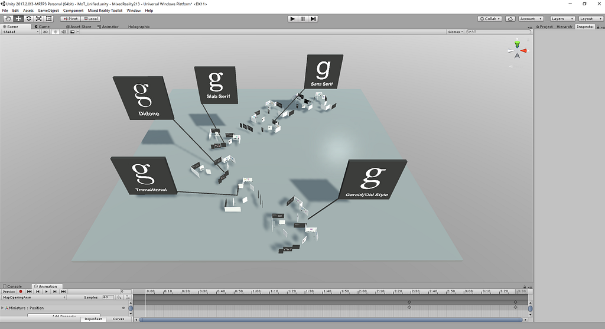Open the Shaded draw mode dropdown
Screen dimensions: 605x329
point(21,32)
